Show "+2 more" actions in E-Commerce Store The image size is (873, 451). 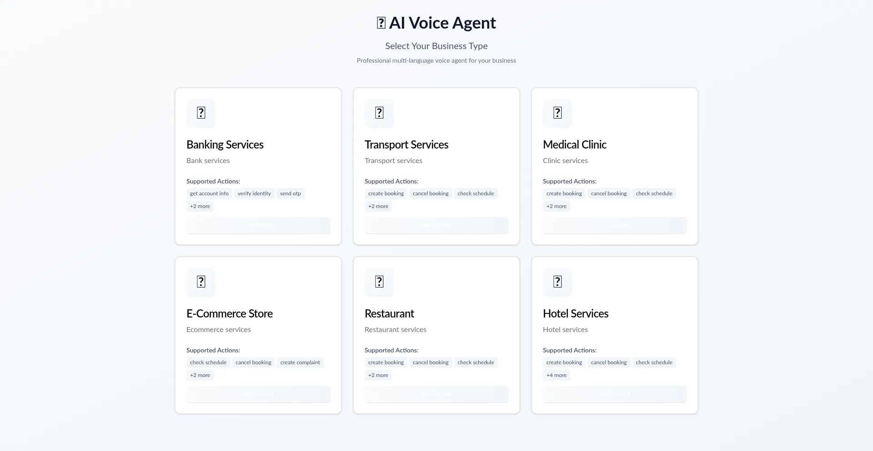pos(200,375)
